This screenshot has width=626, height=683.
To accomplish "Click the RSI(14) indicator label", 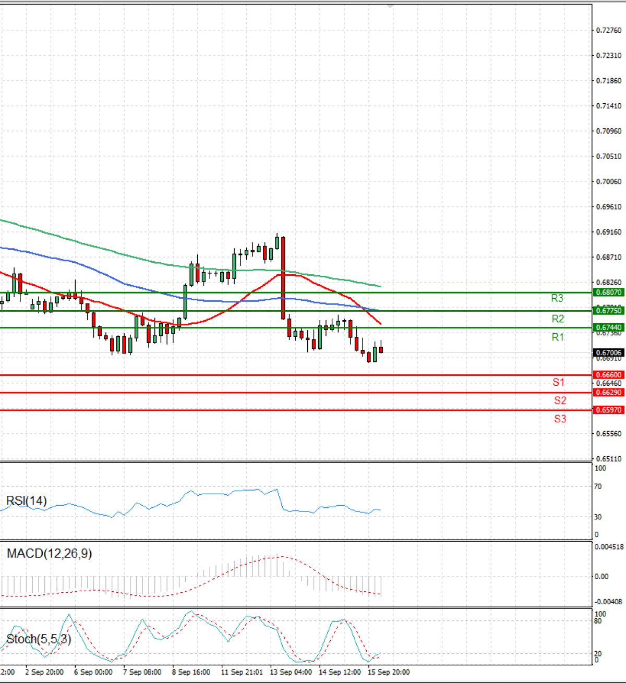I will pos(26,501).
